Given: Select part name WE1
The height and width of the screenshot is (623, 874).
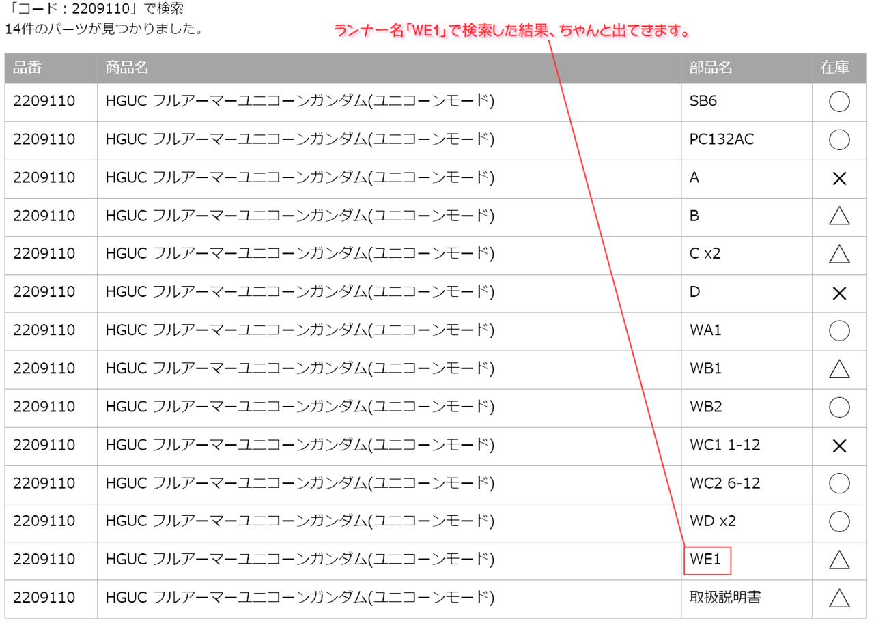Looking at the screenshot, I should pos(705,560).
